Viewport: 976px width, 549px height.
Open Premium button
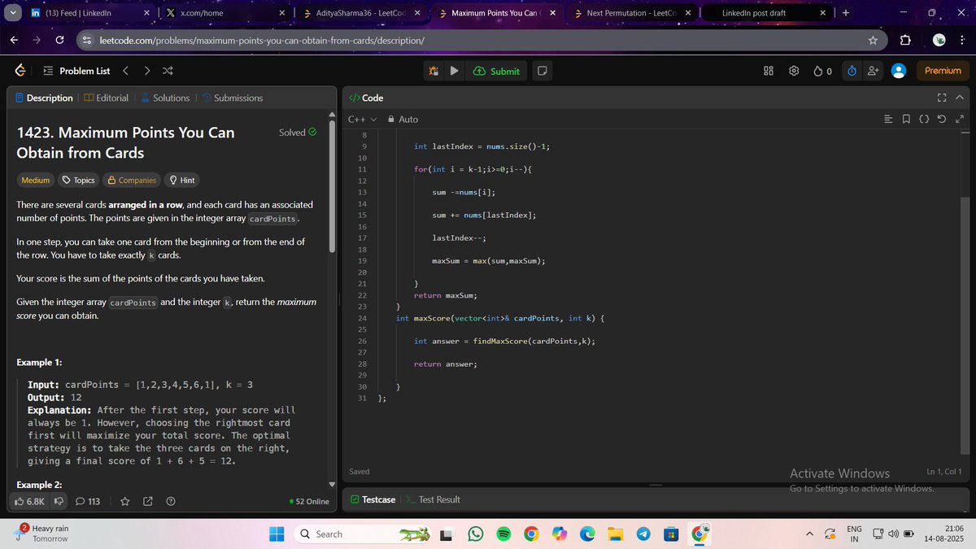tap(943, 71)
